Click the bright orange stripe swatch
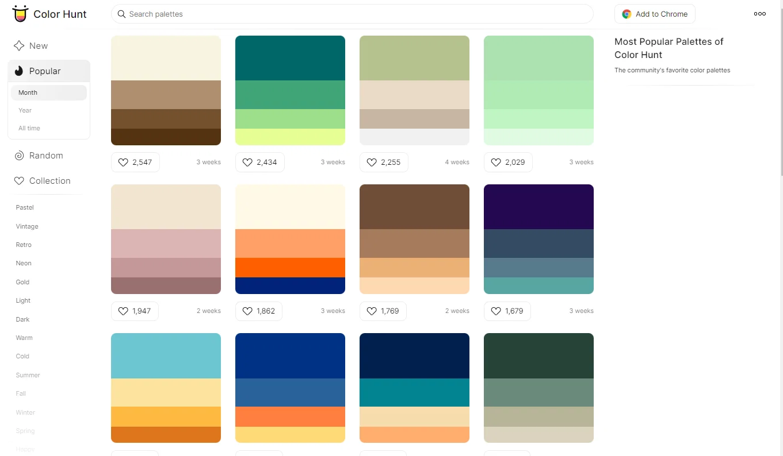The height and width of the screenshot is (456, 783). pyautogui.click(x=290, y=268)
